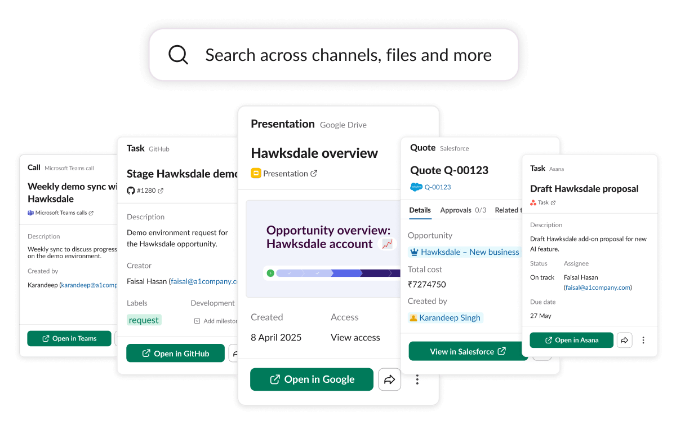
Task: Click the GitHub logo beside #1280
Action: click(131, 191)
